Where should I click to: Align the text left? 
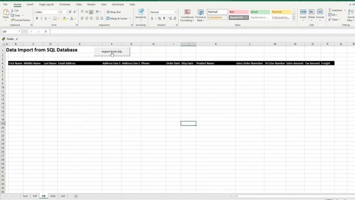tap(82, 18)
